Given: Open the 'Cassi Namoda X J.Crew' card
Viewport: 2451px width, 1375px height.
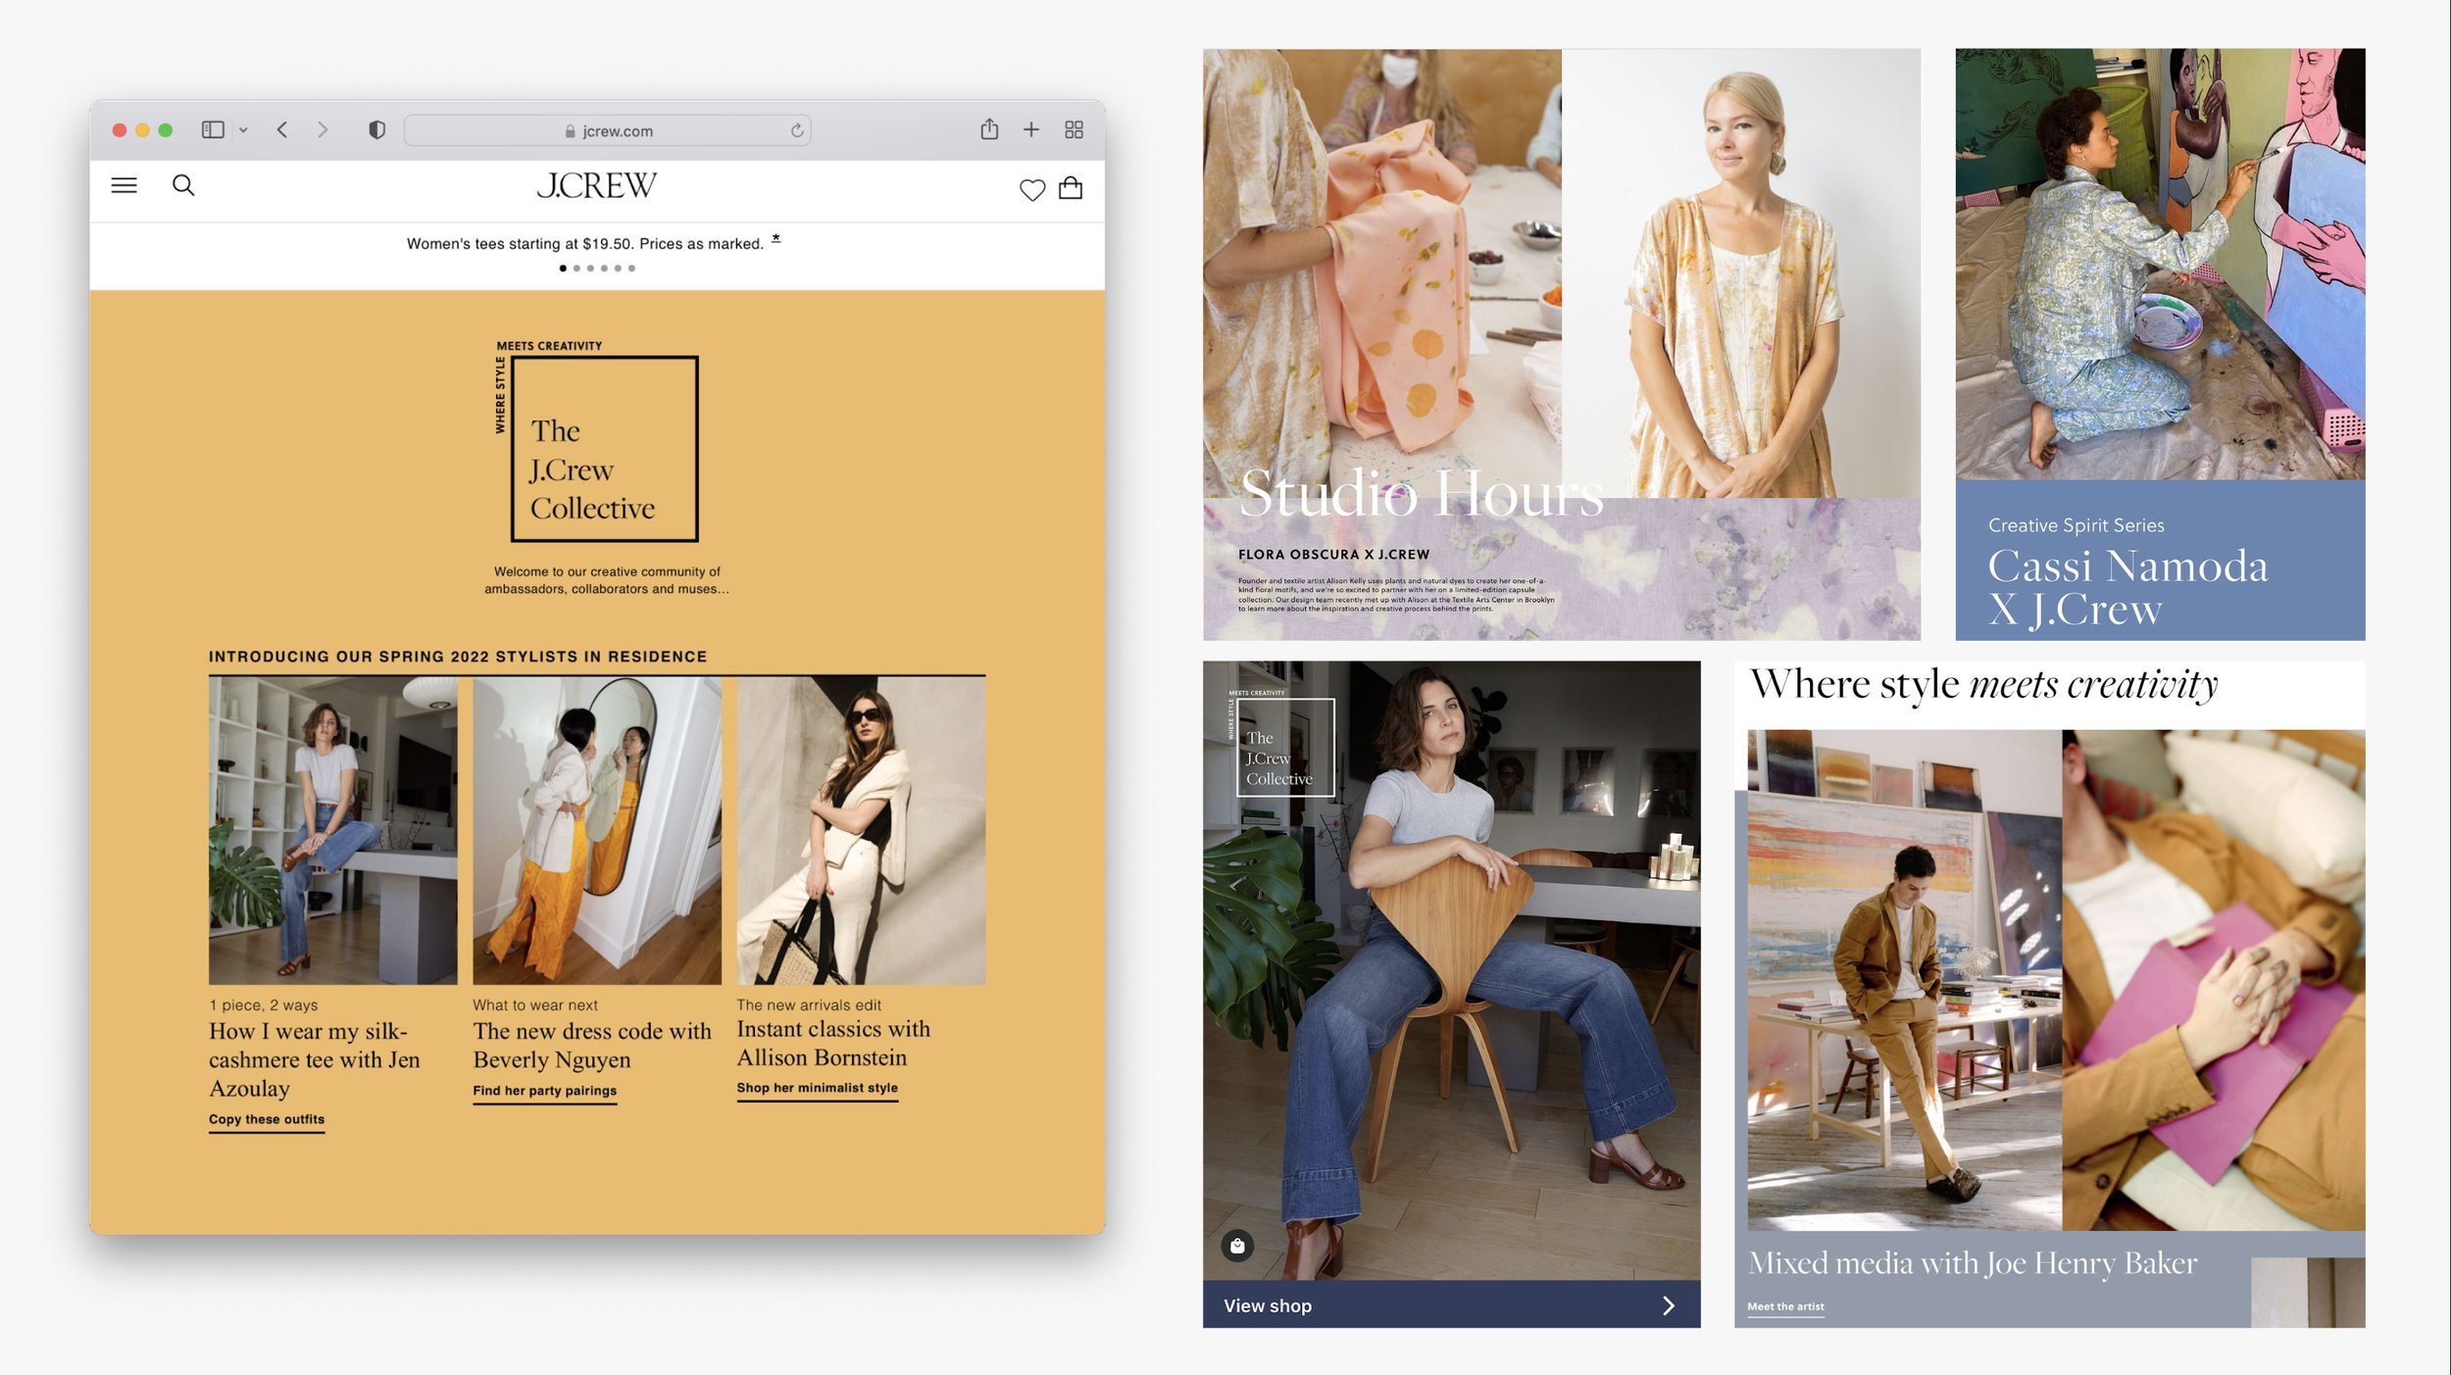Looking at the screenshot, I should [x=2160, y=344].
